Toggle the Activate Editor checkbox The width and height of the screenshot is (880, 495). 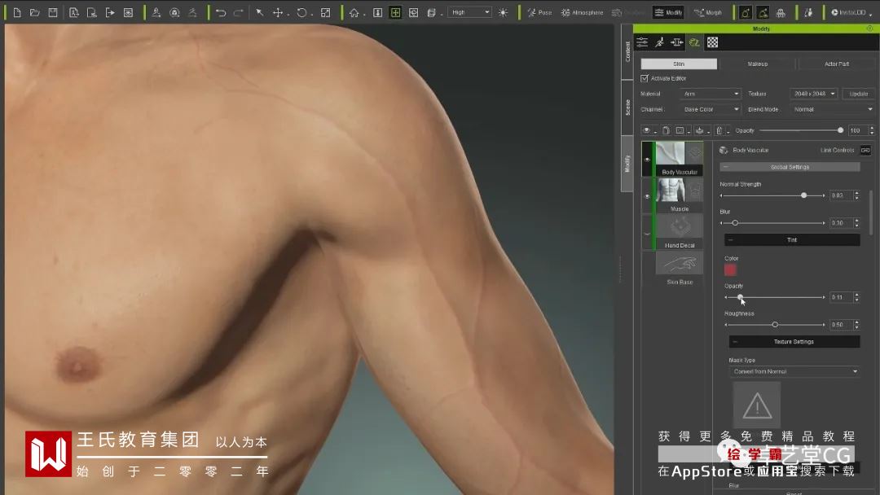pyautogui.click(x=645, y=78)
